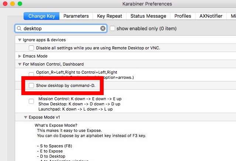This screenshot has width=236, height=161.
Task: Collapse the Expose Mode v1 section
Action: [x=25, y=117]
